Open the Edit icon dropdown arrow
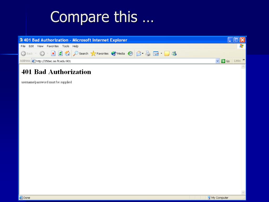The width and height of the screenshot is (269, 202). [x=161, y=53]
